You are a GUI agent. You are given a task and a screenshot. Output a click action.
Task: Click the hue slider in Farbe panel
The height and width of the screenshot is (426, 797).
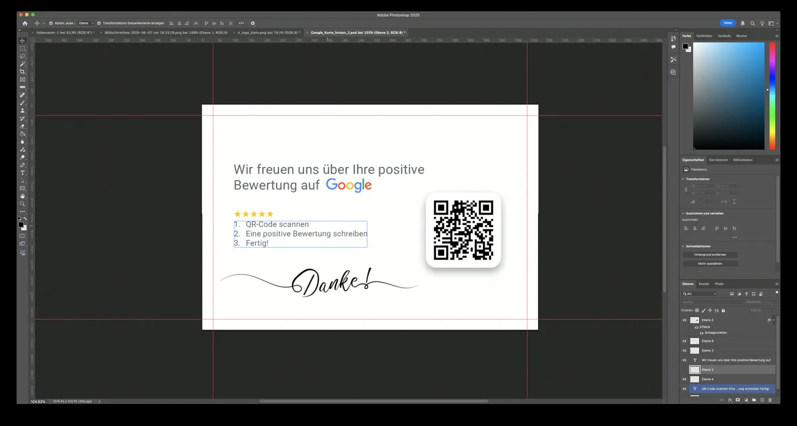[x=773, y=96]
